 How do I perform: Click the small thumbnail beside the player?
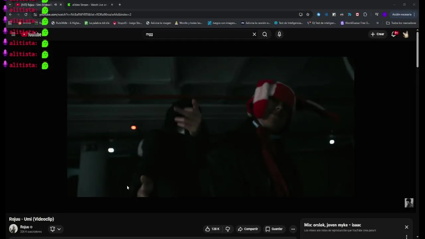pos(409,203)
